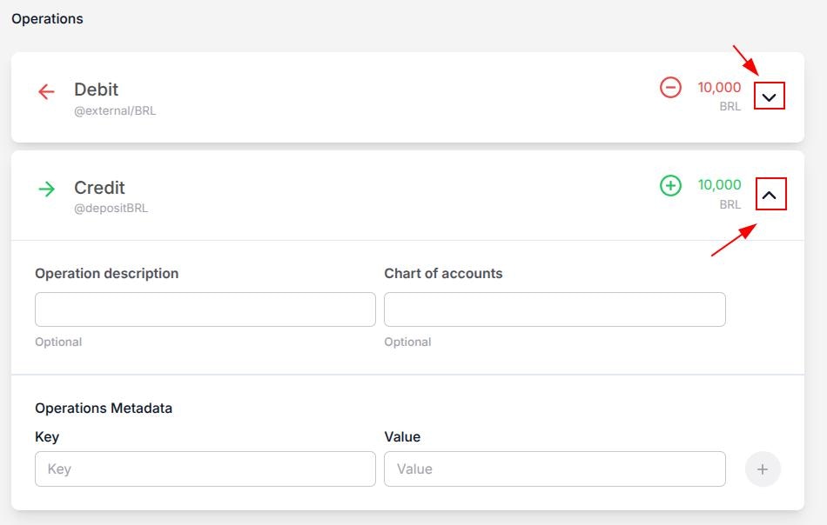Click the green plus circle icon

(x=670, y=185)
